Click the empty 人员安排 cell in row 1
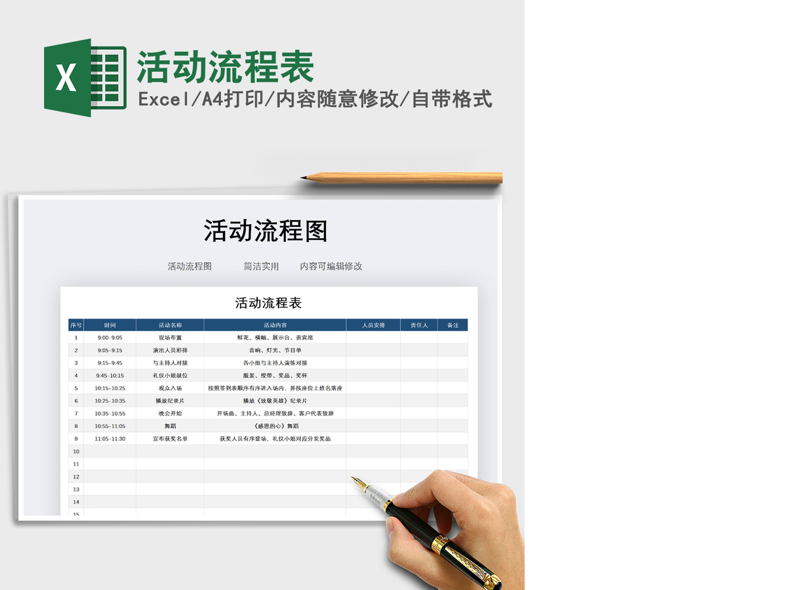787x590 pixels. 373,338
